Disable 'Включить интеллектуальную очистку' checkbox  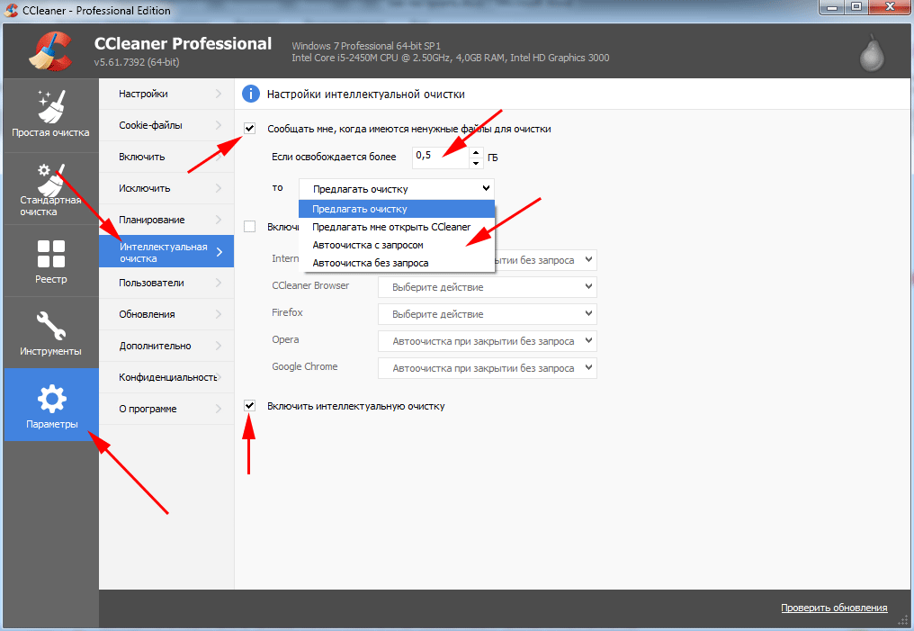coord(250,406)
